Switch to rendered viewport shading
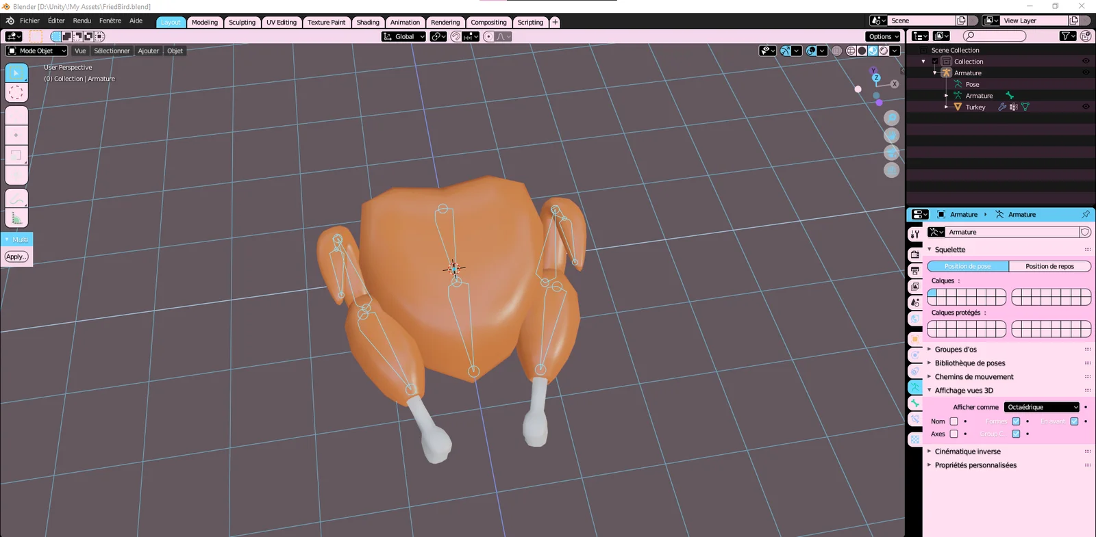The width and height of the screenshot is (1096, 537). tap(884, 51)
